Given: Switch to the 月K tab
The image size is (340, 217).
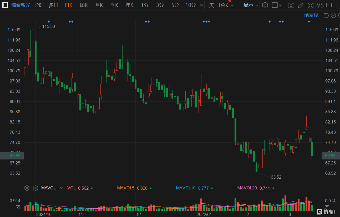Looking at the screenshot, I should click(99, 5).
